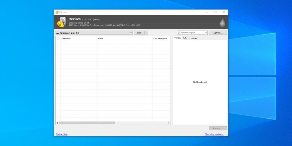Viewport: 292px width, 146px height.
Task: Switch to the Info tab
Action: (x=185, y=38)
